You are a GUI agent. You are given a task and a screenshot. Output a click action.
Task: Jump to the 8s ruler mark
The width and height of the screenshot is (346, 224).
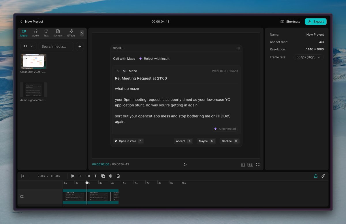point(160,183)
